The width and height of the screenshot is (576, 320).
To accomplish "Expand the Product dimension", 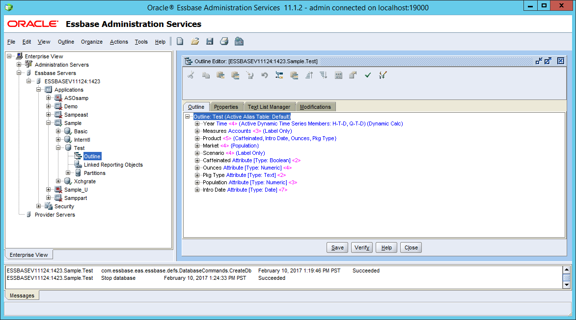I will (197, 138).
